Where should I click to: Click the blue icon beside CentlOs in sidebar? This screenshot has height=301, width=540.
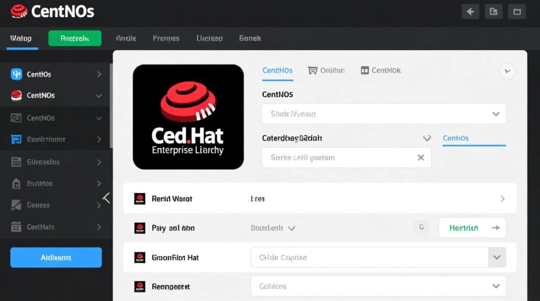pyautogui.click(x=16, y=74)
